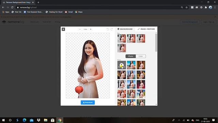218x123 pixels.
Task: Download the edited image
Action: click(x=88, y=102)
